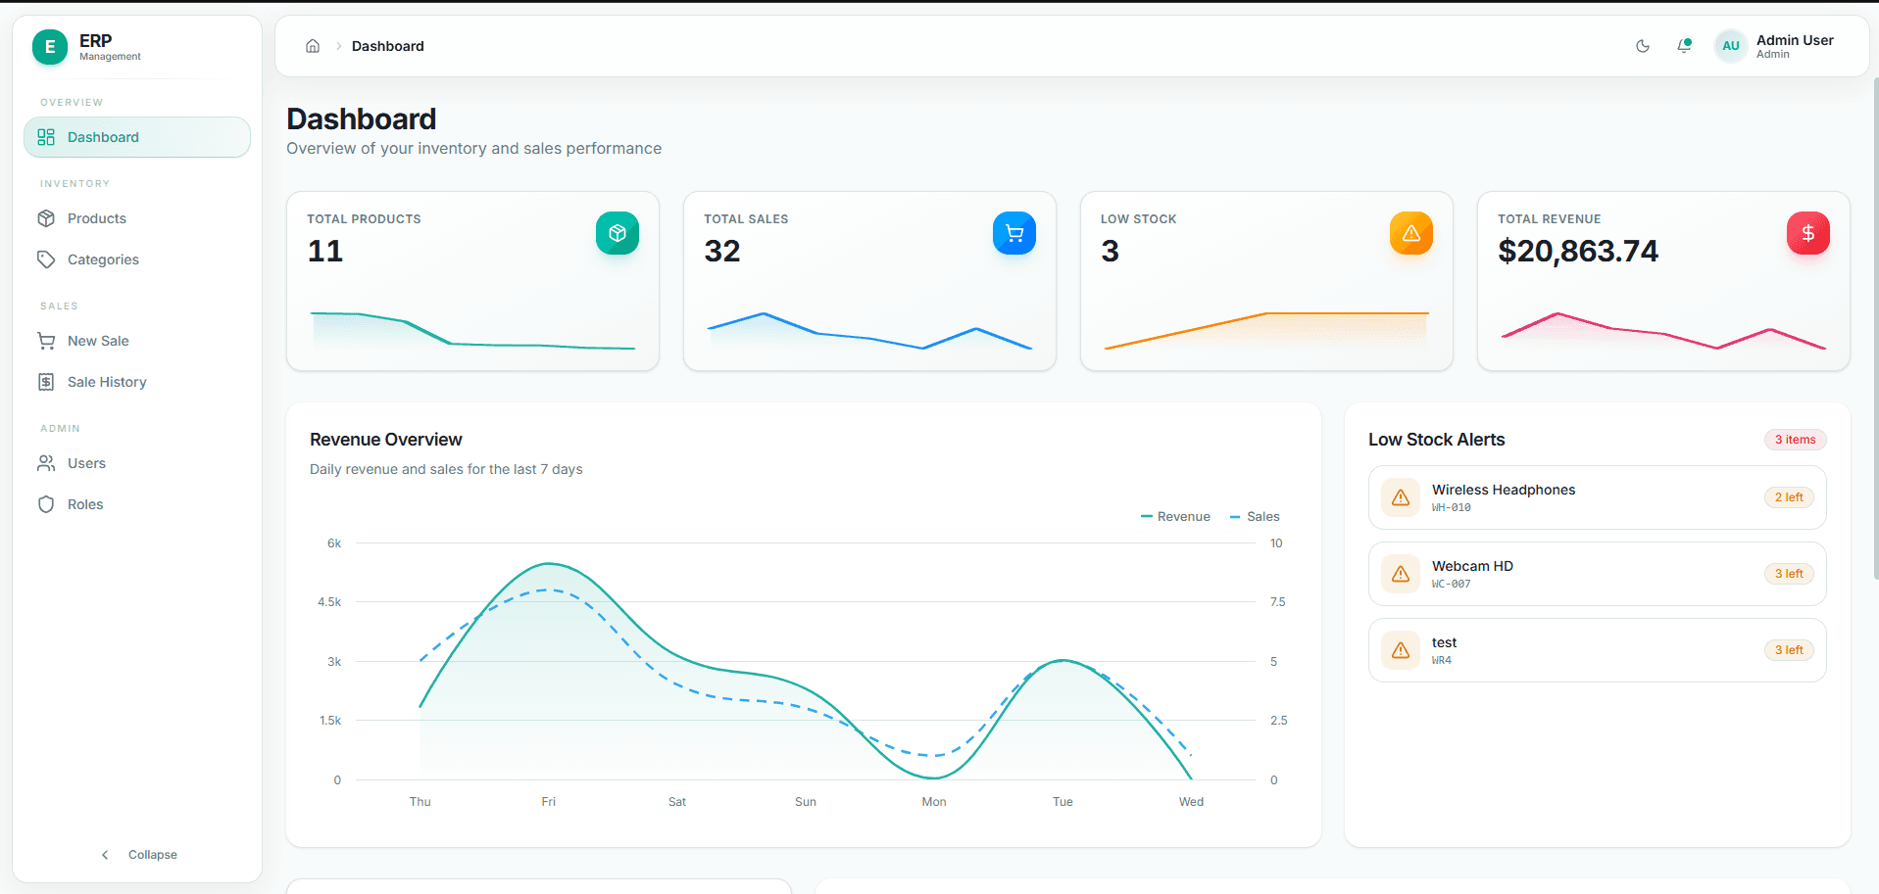This screenshot has width=1879, height=894.
Task: Click the home icon in the breadcrumb
Action: pyautogui.click(x=313, y=46)
